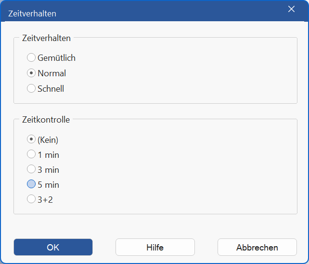309x264 pixels.
Task: Cancel using the Abbrechen button
Action: [257, 247]
